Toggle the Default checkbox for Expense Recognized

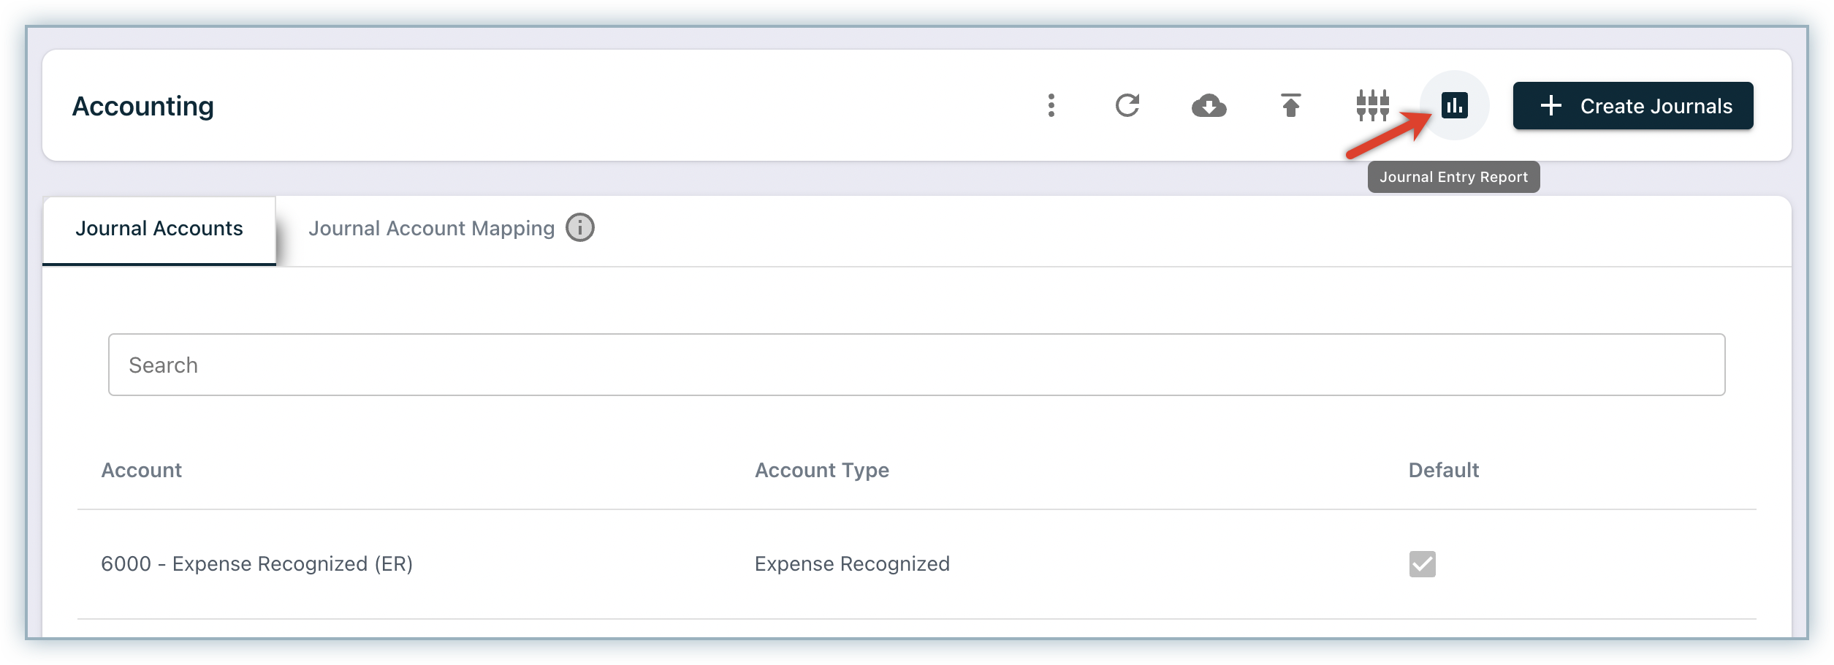point(1422,564)
